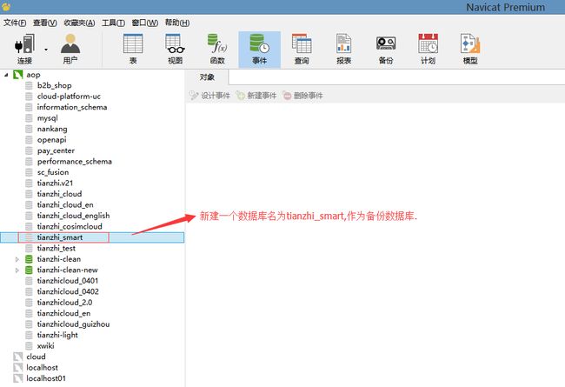The width and height of the screenshot is (565, 387).
Task: Select the nankang database
Action: pos(52,129)
